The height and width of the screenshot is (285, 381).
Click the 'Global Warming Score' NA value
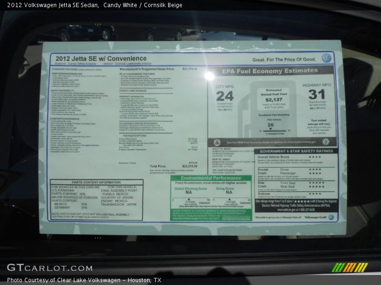point(189,192)
